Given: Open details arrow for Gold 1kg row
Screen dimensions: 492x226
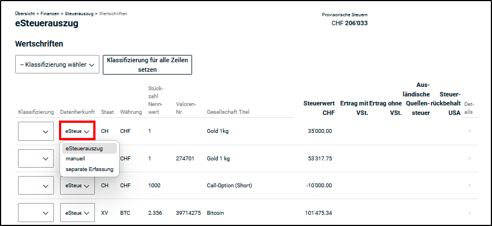Looking at the screenshot, I should tap(470, 131).
